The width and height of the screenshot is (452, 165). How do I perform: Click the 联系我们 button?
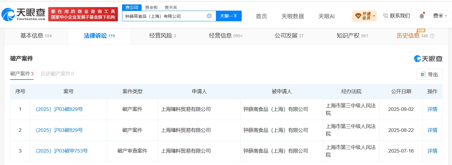[396, 16]
